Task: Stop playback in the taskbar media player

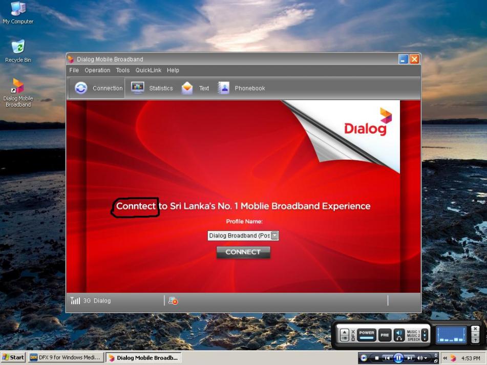Action: pos(377,358)
